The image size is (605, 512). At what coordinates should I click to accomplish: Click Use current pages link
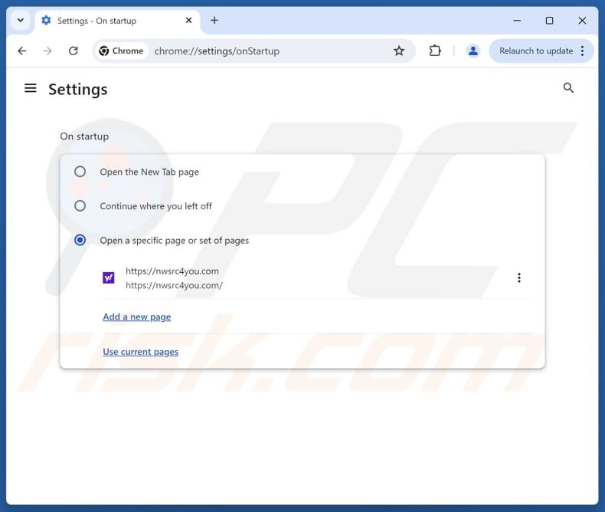(x=140, y=352)
